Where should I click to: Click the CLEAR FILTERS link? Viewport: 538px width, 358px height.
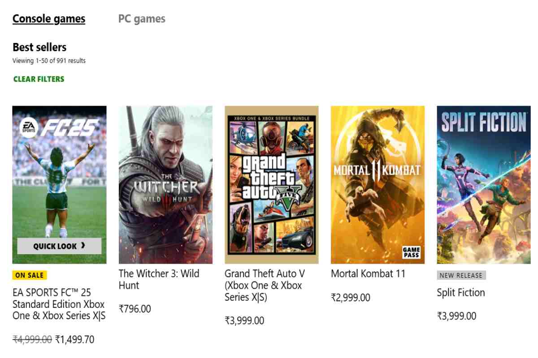[x=39, y=79]
